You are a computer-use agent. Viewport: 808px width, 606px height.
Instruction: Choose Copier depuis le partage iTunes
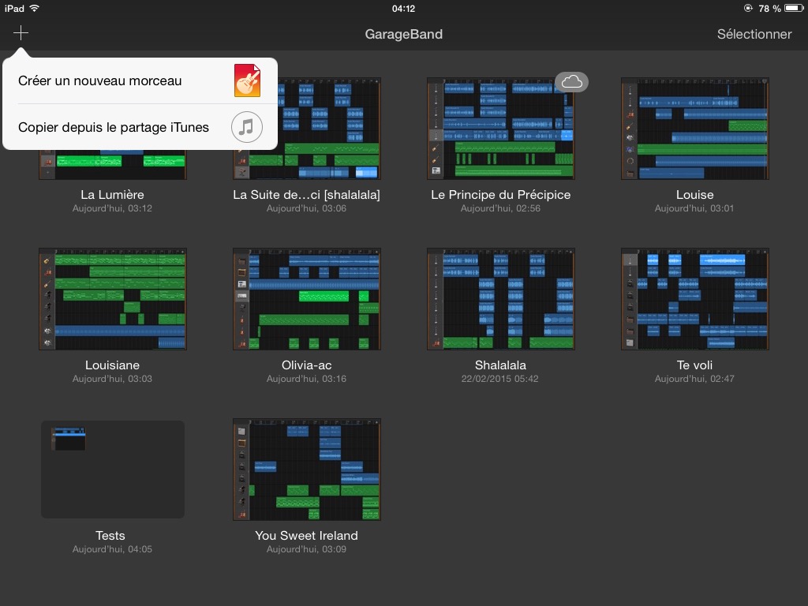(140, 127)
